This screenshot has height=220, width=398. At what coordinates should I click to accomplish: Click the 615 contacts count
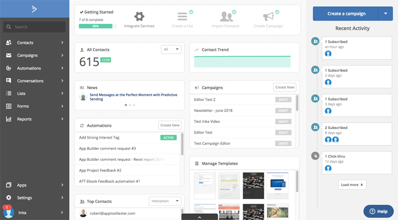pyautogui.click(x=89, y=62)
